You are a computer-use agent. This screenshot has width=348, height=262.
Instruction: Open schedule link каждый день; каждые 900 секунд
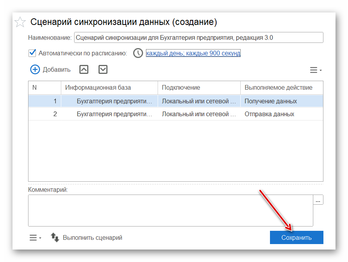pyautogui.click(x=193, y=53)
